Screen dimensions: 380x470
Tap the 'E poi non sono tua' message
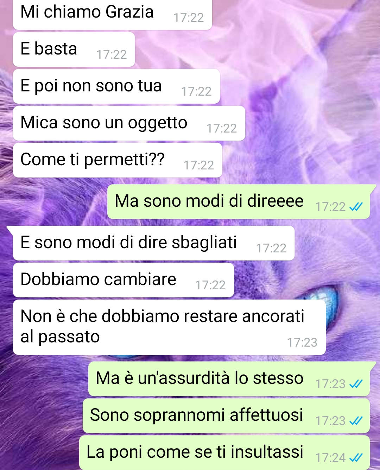[x=116, y=86]
